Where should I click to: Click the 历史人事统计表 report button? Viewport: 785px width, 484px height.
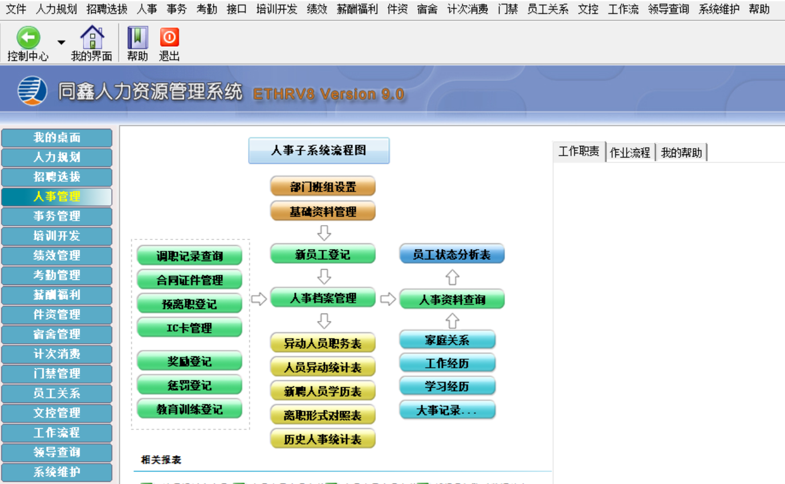(x=323, y=439)
